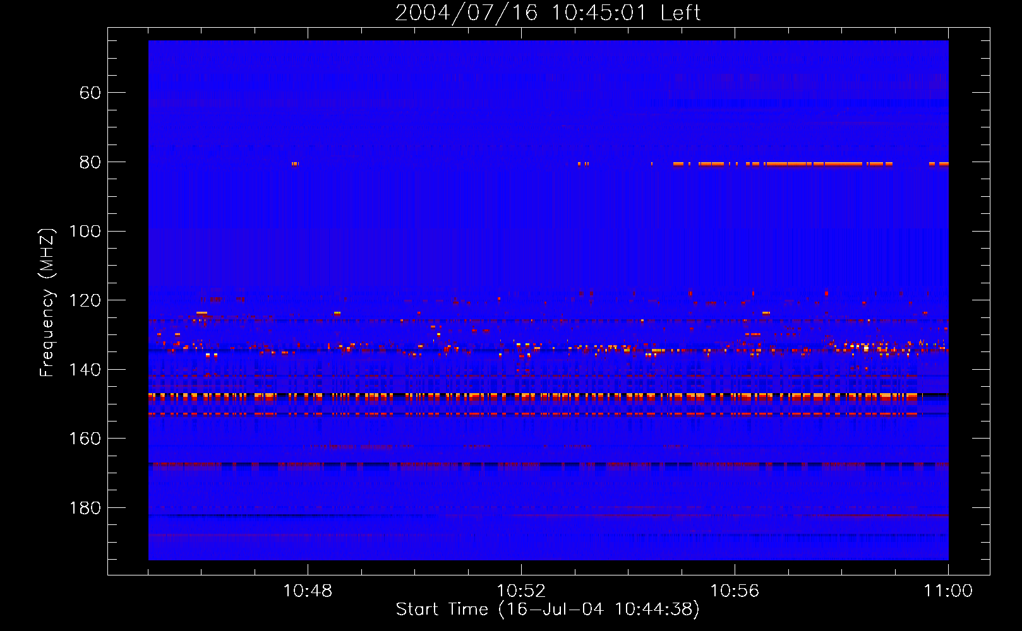
Task: Click the 'Frequency (MHZ)' axis label
Action: pos(47,302)
